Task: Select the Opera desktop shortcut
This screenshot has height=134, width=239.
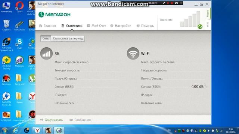Action: pyautogui.click(x=19, y=7)
